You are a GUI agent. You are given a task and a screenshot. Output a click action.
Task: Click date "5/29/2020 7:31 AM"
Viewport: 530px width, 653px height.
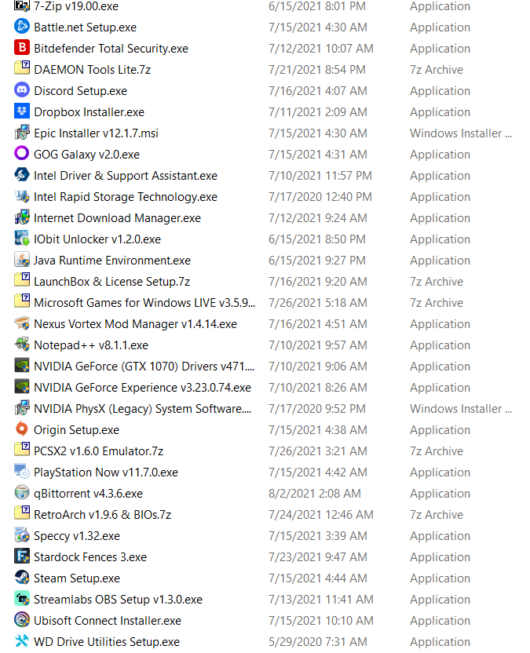[x=317, y=643]
